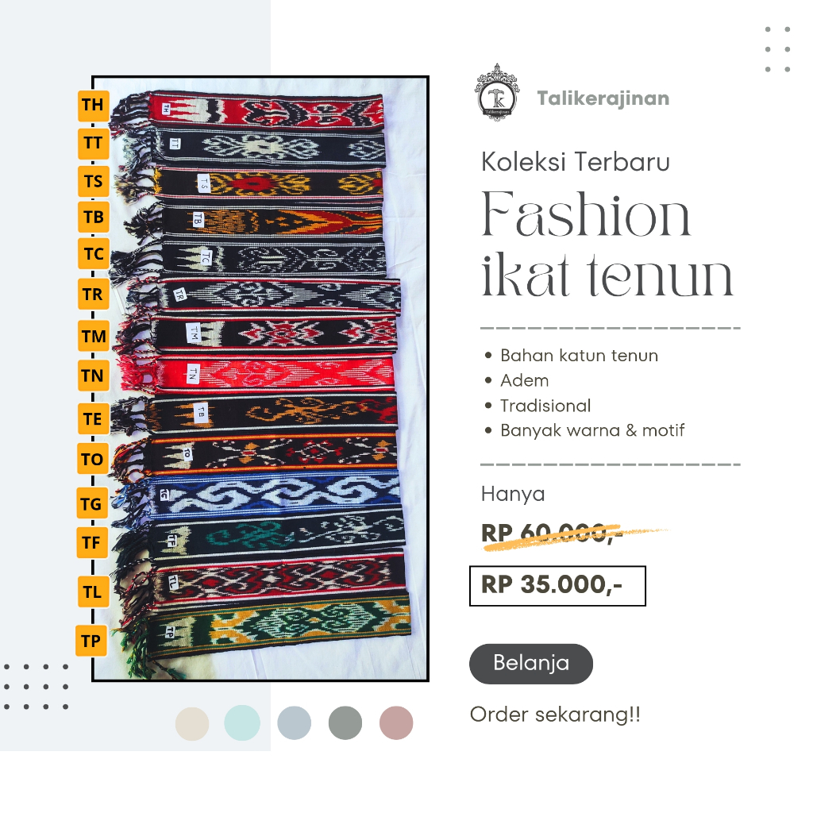
Task: Click the orange TS label tag
Action: (94, 182)
